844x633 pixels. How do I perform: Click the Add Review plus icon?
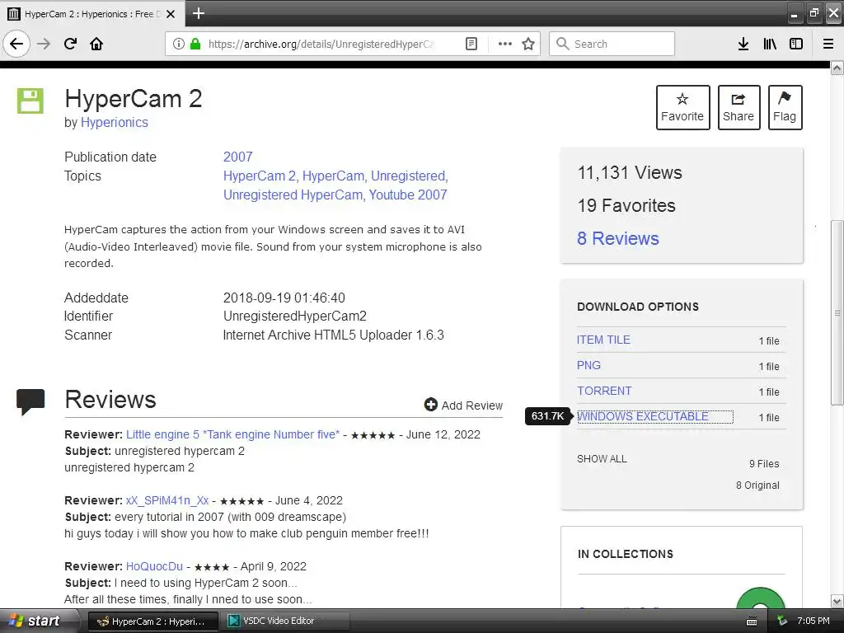tap(430, 405)
